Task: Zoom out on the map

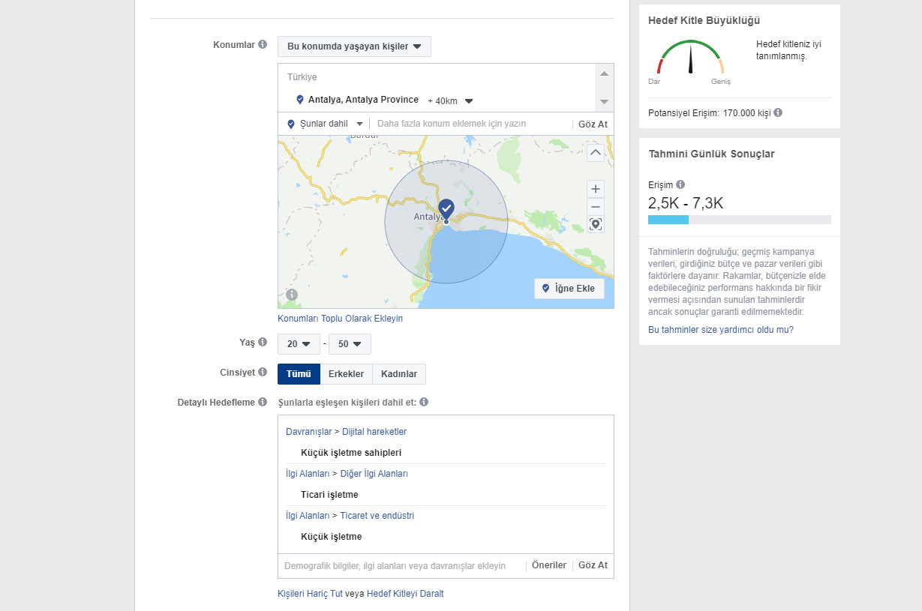Action: coord(596,207)
